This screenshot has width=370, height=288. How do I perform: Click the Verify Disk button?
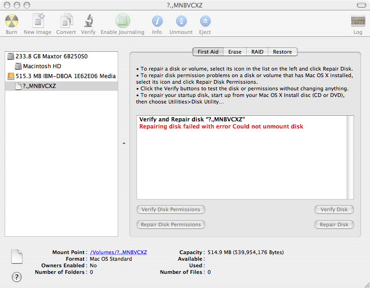[334, 209]
